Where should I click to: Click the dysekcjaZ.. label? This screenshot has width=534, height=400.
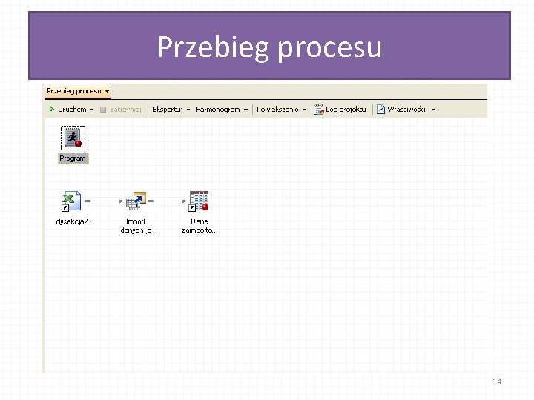[73, 221]
